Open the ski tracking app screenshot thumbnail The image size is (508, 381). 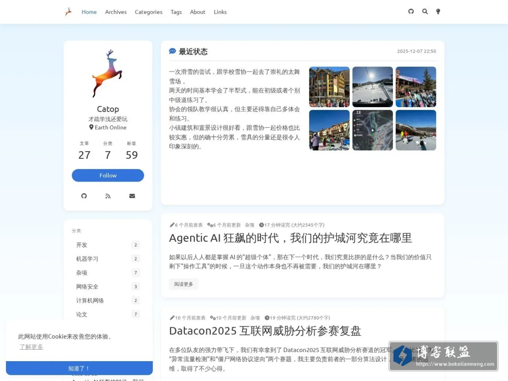coord(373,130)
